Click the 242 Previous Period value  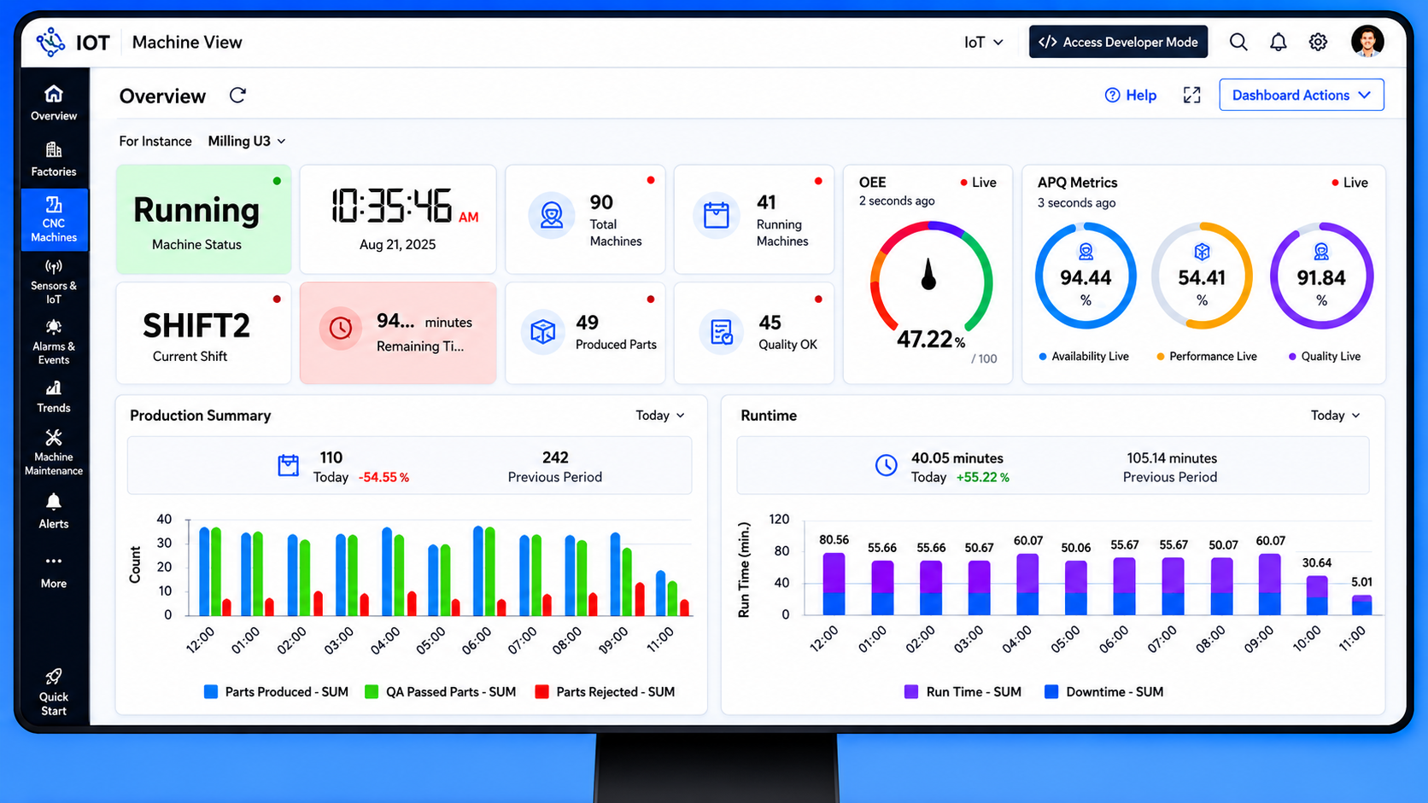tap(555, 457)
